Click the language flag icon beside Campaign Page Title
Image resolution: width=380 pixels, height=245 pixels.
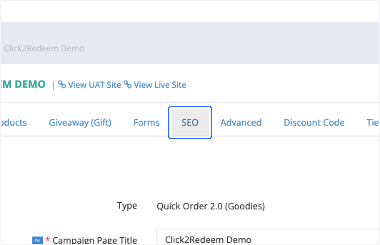click(37, 241)
